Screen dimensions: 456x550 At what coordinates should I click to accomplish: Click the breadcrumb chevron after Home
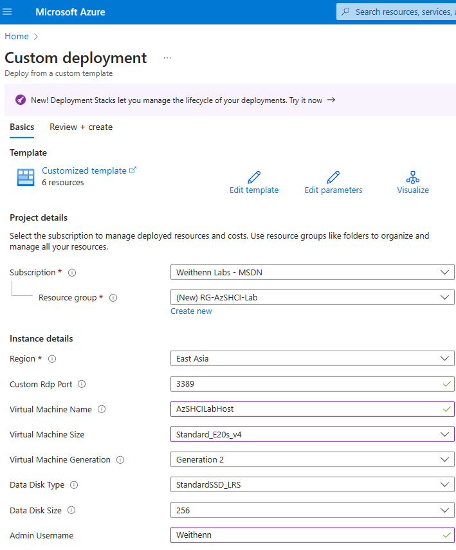pos(36,37)
